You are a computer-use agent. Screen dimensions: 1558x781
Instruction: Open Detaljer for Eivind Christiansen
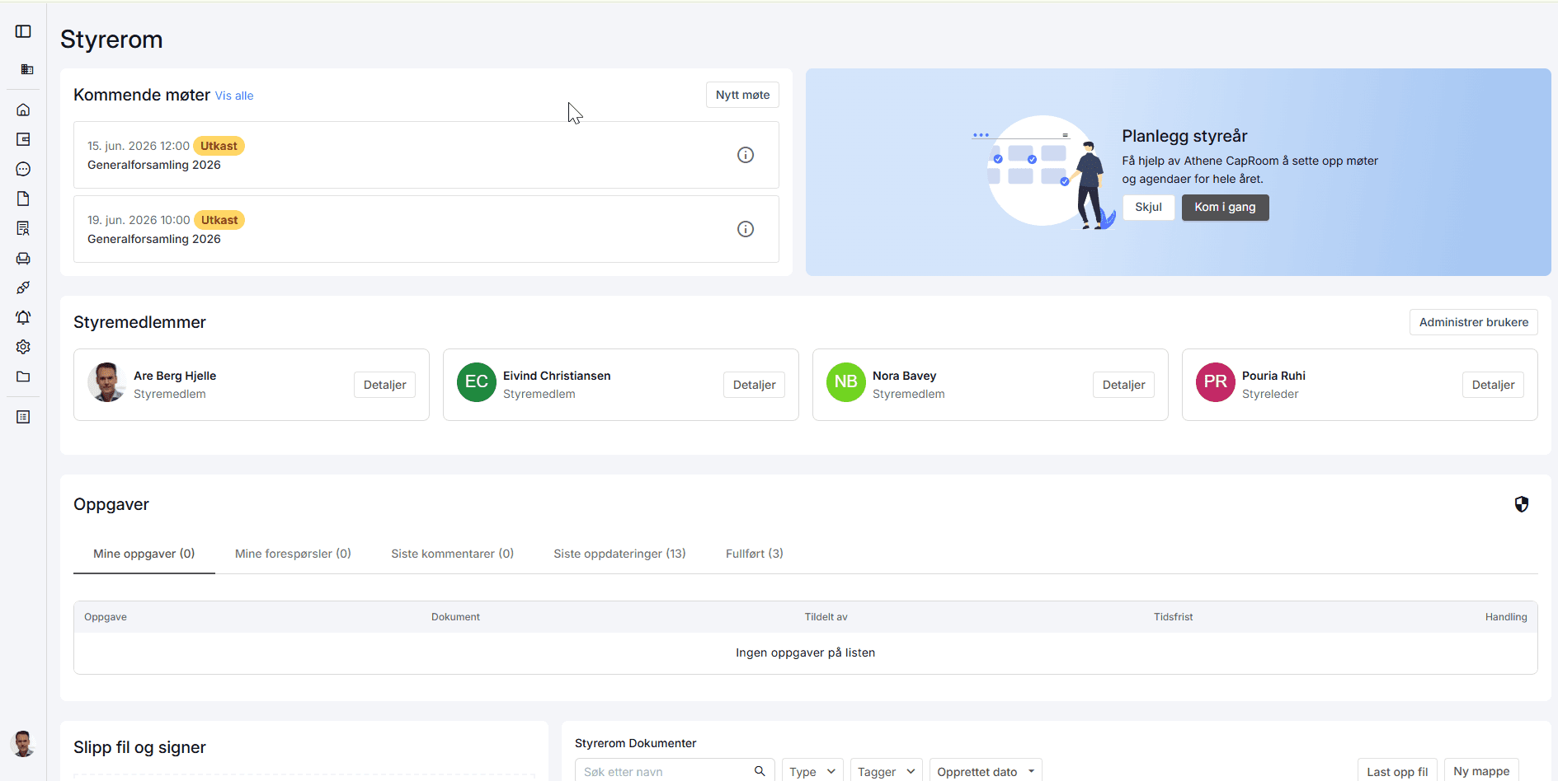click(x=754, y=385)
